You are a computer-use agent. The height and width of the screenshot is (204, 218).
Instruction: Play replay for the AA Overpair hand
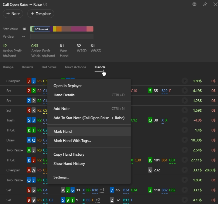point(185,170)
